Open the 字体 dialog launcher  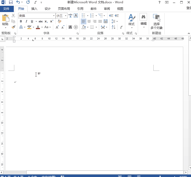[78, 33]
